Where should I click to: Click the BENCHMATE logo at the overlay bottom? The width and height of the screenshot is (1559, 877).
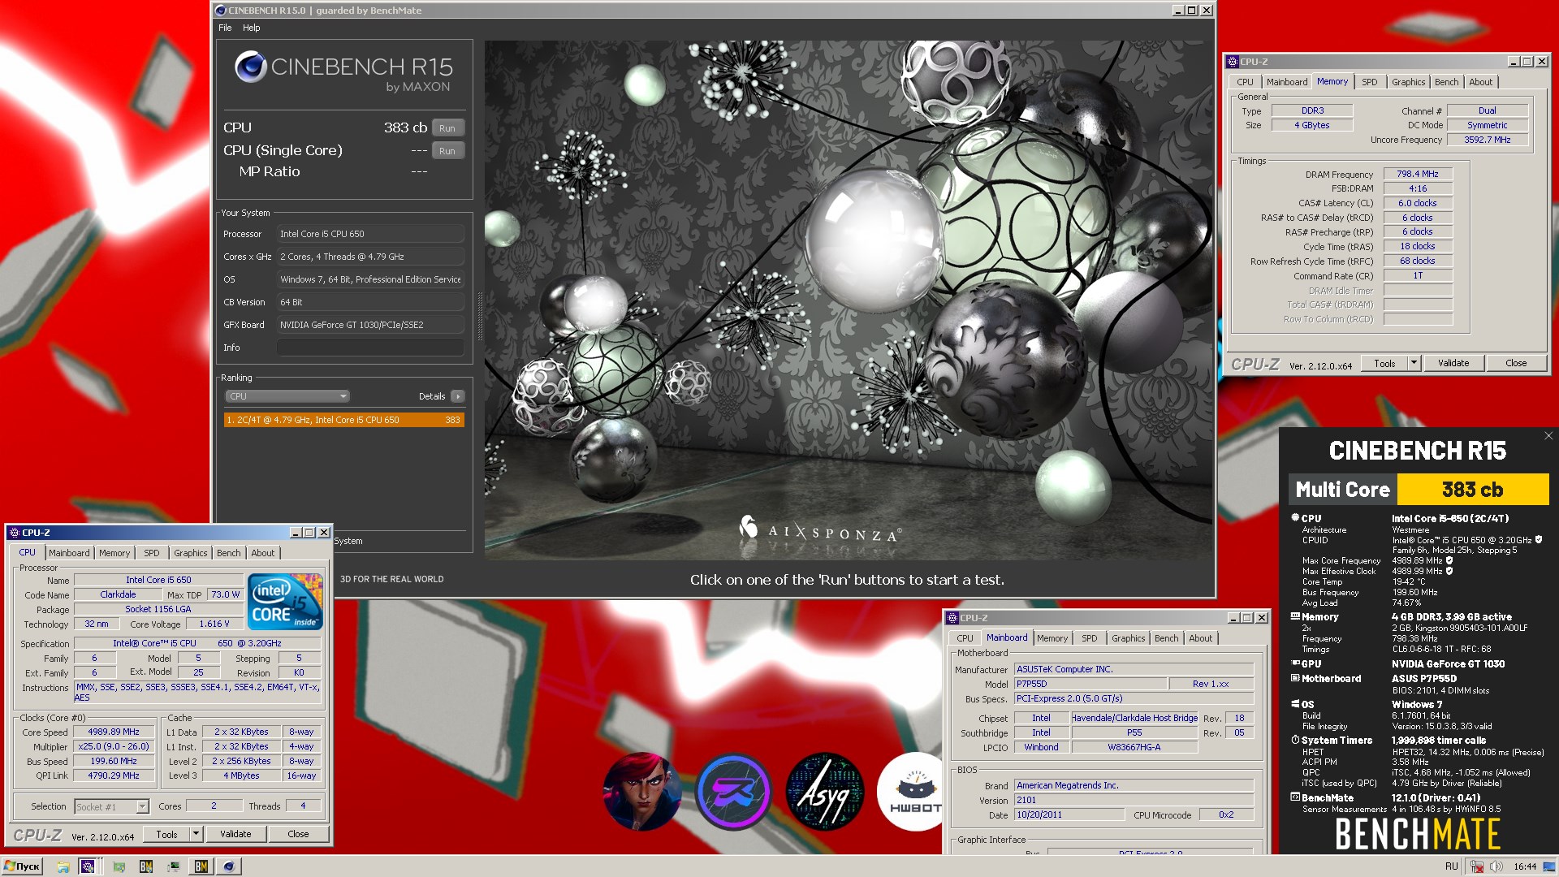pyautogui.click(x=1418, y=834)
